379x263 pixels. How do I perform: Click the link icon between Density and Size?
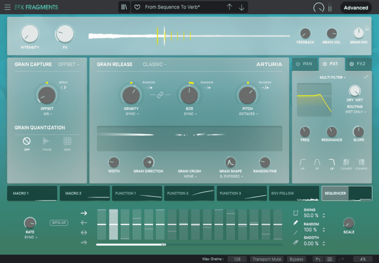(x=160, y=95)
